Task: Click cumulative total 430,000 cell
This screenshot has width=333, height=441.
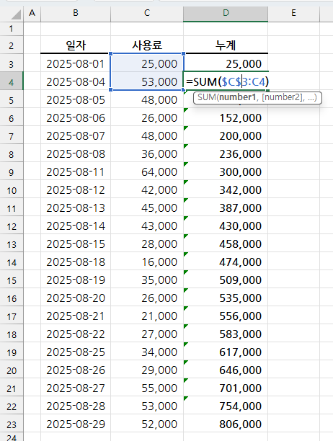Action: click(x=226, y=226)
